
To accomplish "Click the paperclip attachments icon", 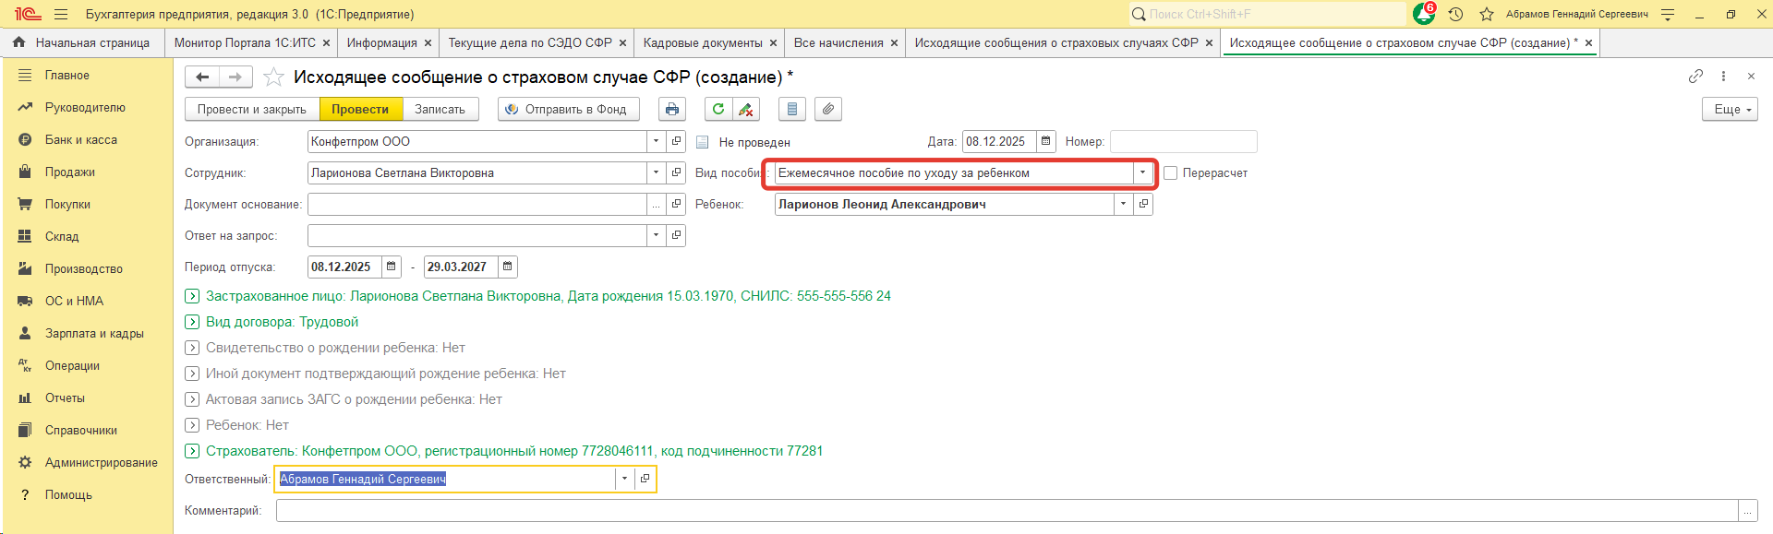I will click(828, 109).
